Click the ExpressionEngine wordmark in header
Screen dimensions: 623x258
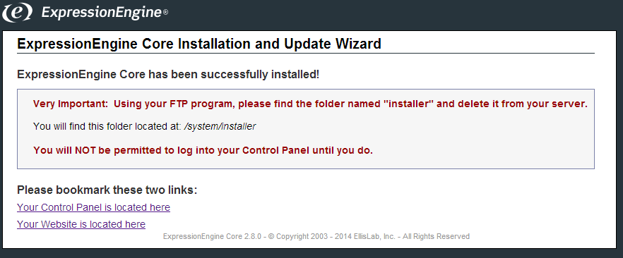(x=102, y=12)
